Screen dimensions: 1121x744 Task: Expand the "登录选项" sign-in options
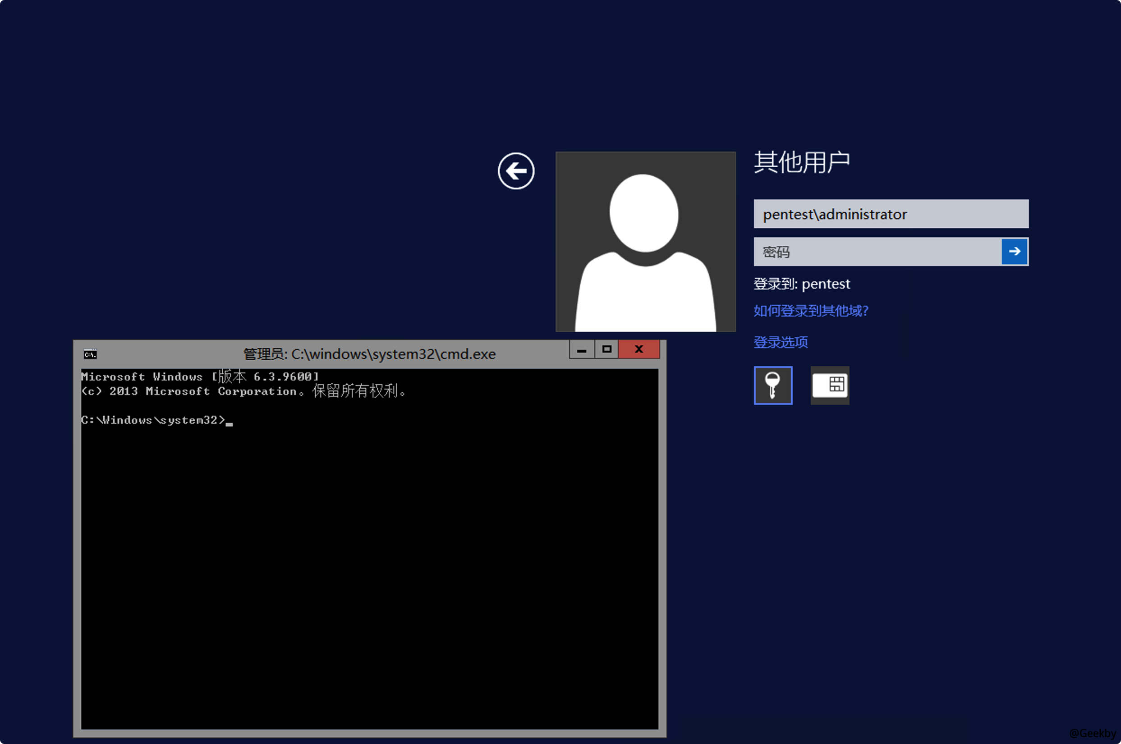781,342
